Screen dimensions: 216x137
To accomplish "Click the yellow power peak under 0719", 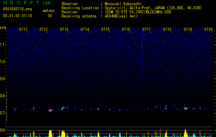I will tap(185, 133).
